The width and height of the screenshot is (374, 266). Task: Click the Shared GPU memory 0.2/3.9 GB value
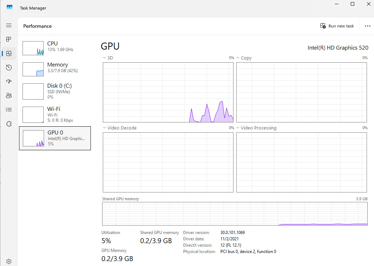[x=156, y=241]
